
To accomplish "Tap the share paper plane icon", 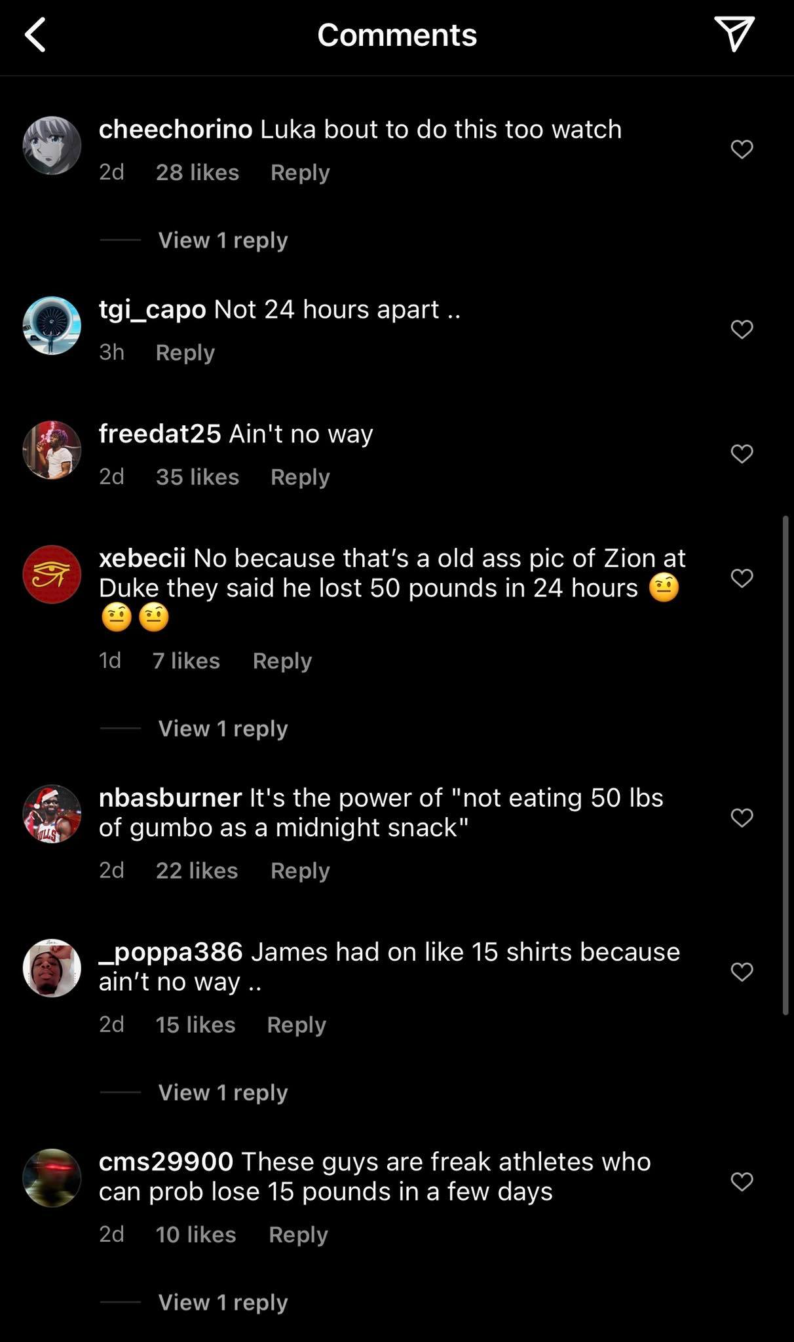I will 734,33.
